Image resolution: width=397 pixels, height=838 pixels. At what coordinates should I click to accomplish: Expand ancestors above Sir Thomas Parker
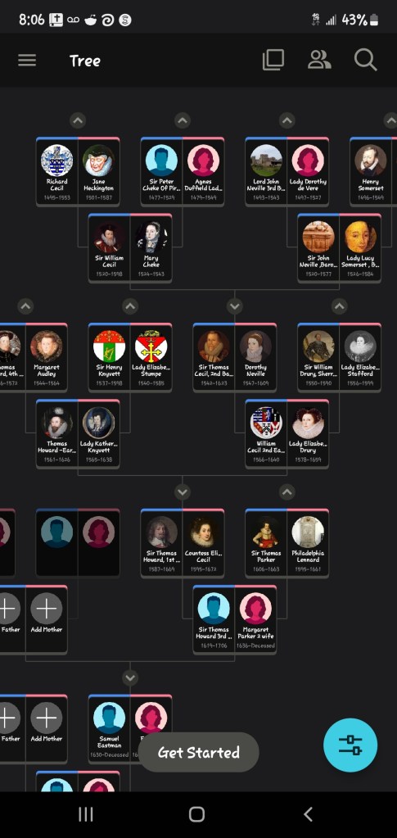pyautogui.click(x=287, y=491)
